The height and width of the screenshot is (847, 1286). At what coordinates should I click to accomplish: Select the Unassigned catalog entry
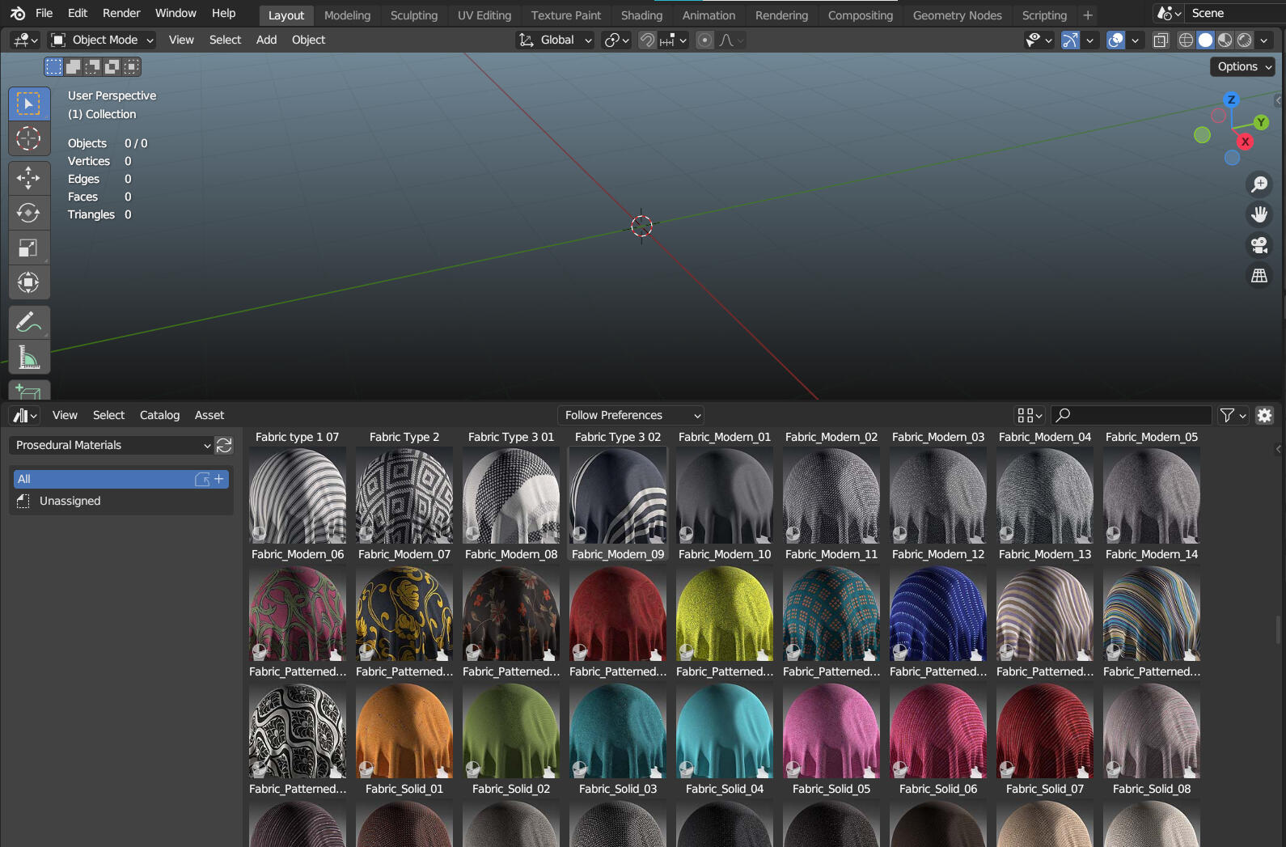70,501
